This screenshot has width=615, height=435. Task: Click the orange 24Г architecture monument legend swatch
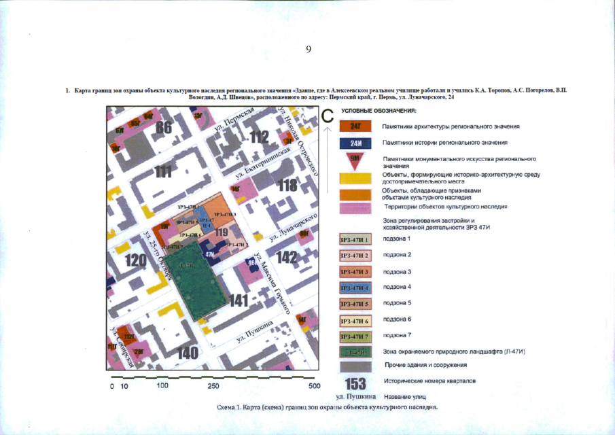[x=355, y=126]
